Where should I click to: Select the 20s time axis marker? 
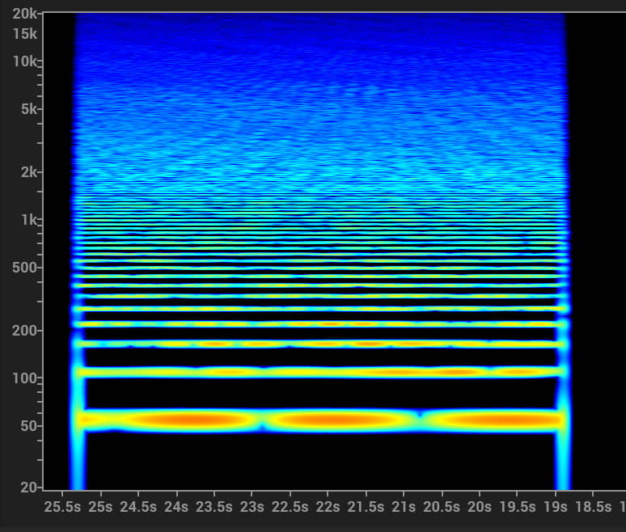[480, 507]
